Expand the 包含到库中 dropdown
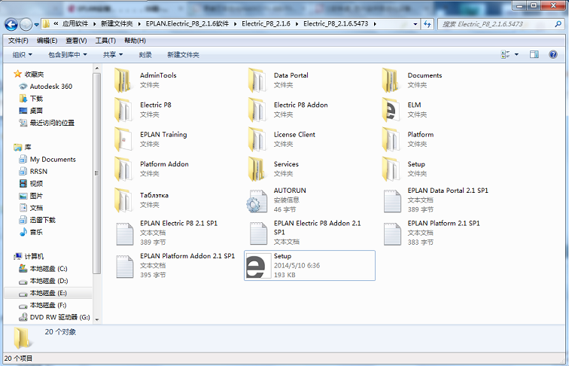 (x=68, y=54)
